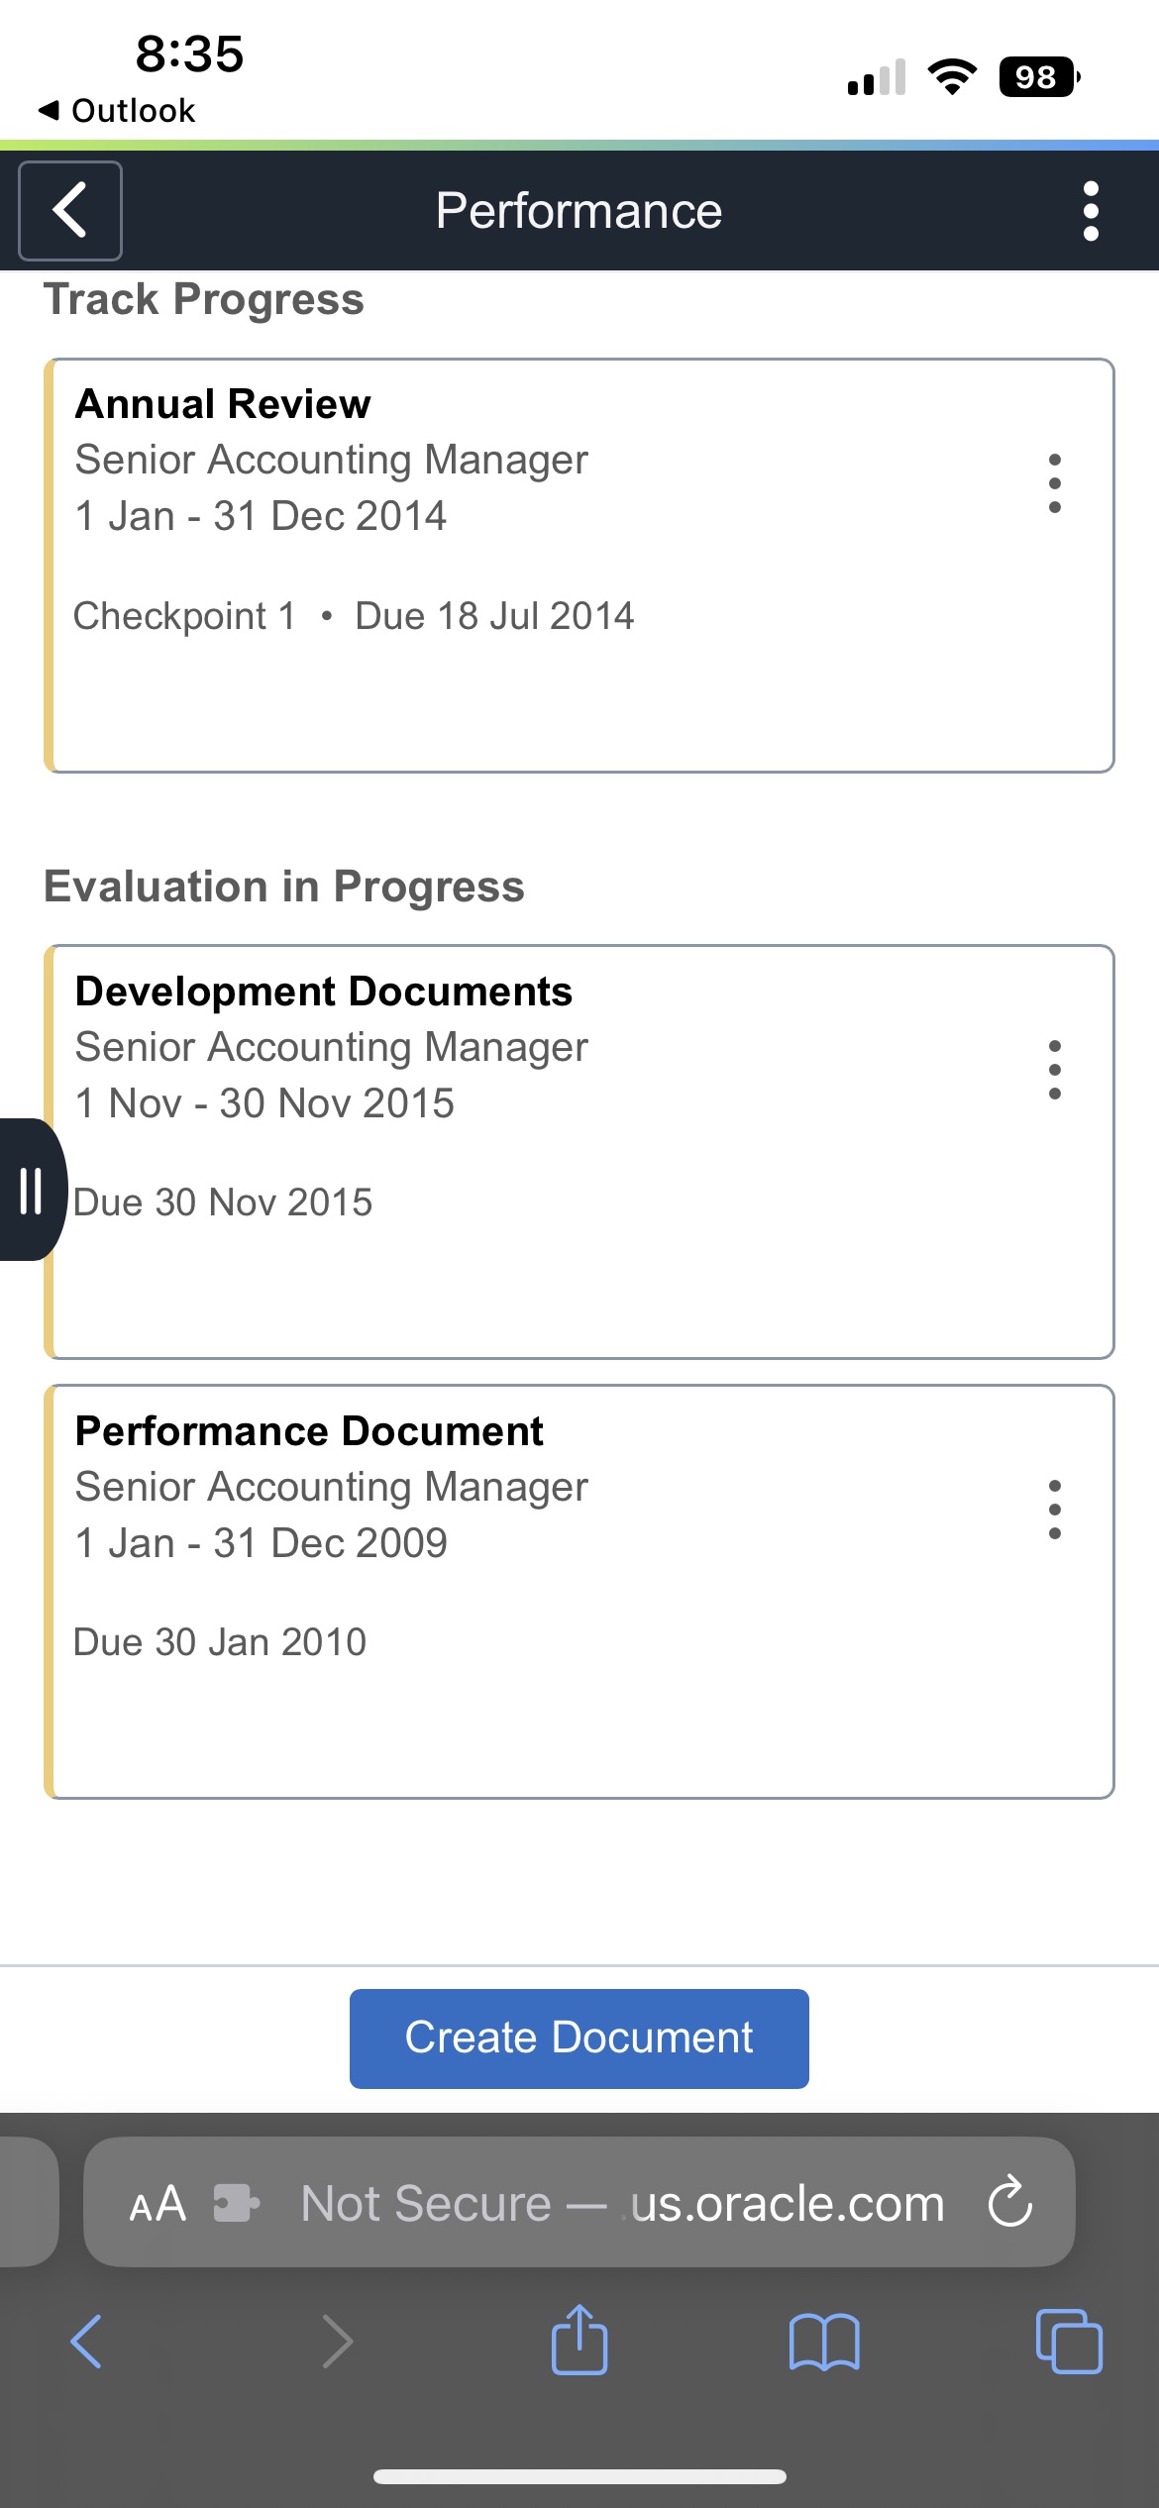Reload the page in Safari
Viewport: 1159px width, 2508px height.
[x=1009, y=2202]
